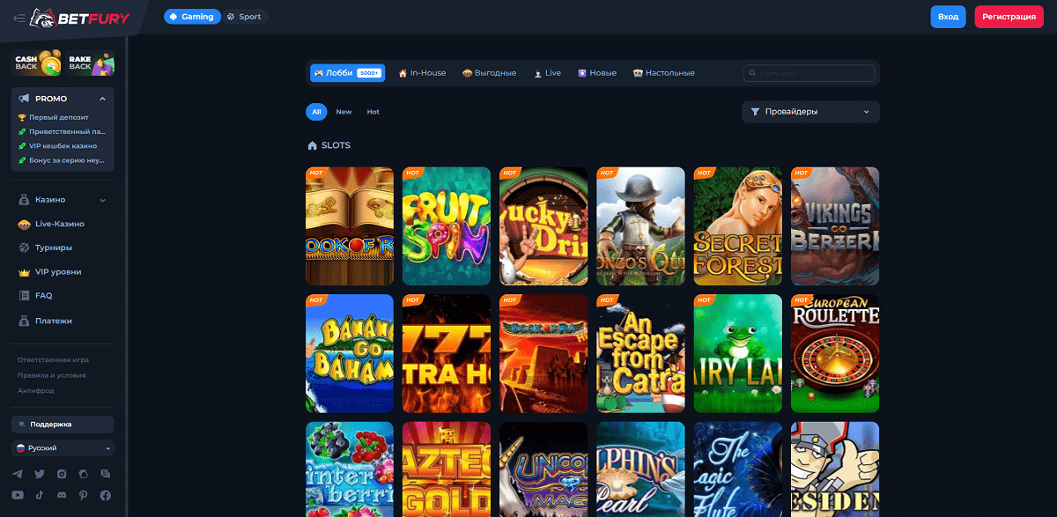Click the Регистрация button

pyautogui.click(x=1009, y=17)
